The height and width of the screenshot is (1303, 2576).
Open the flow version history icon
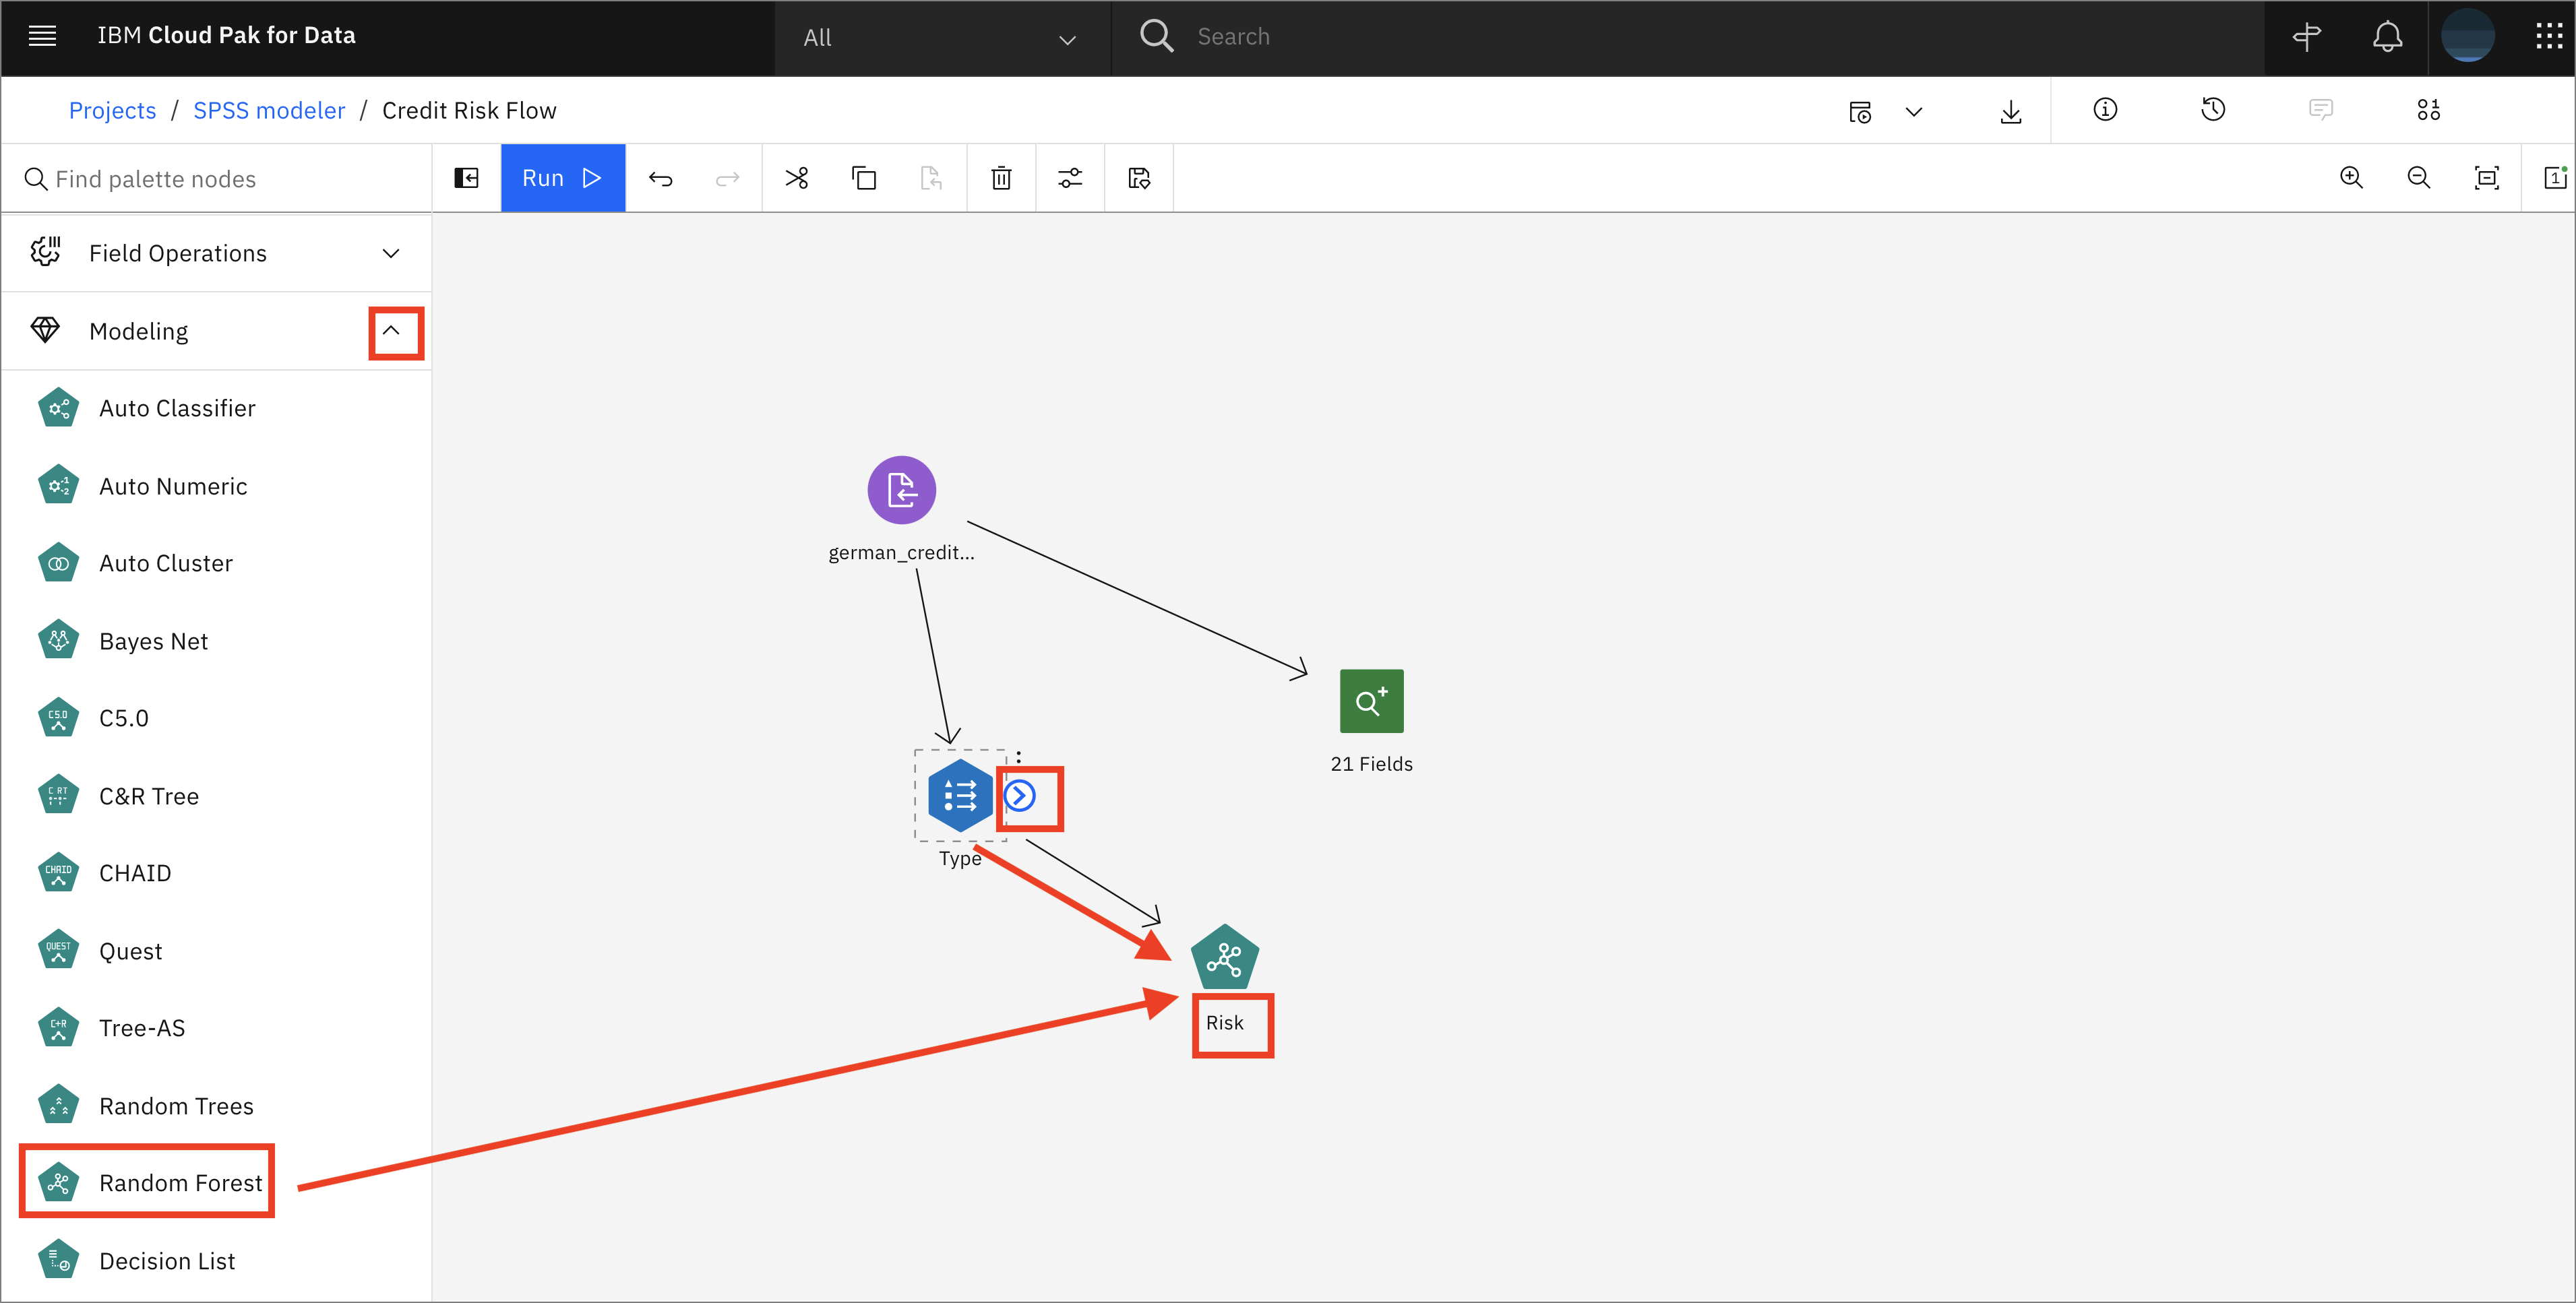2213,110
